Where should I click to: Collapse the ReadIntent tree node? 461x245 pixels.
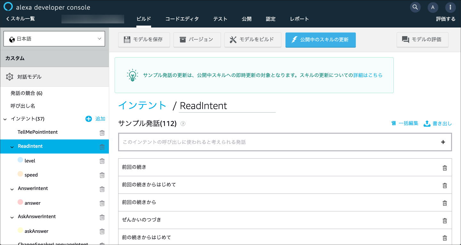[x=12, y=147]
